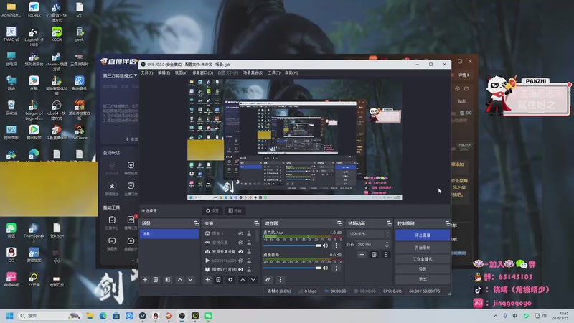574x323 pixels.
Task: Select the 场景 item in scenes list
Action: (x=169, y=234)
